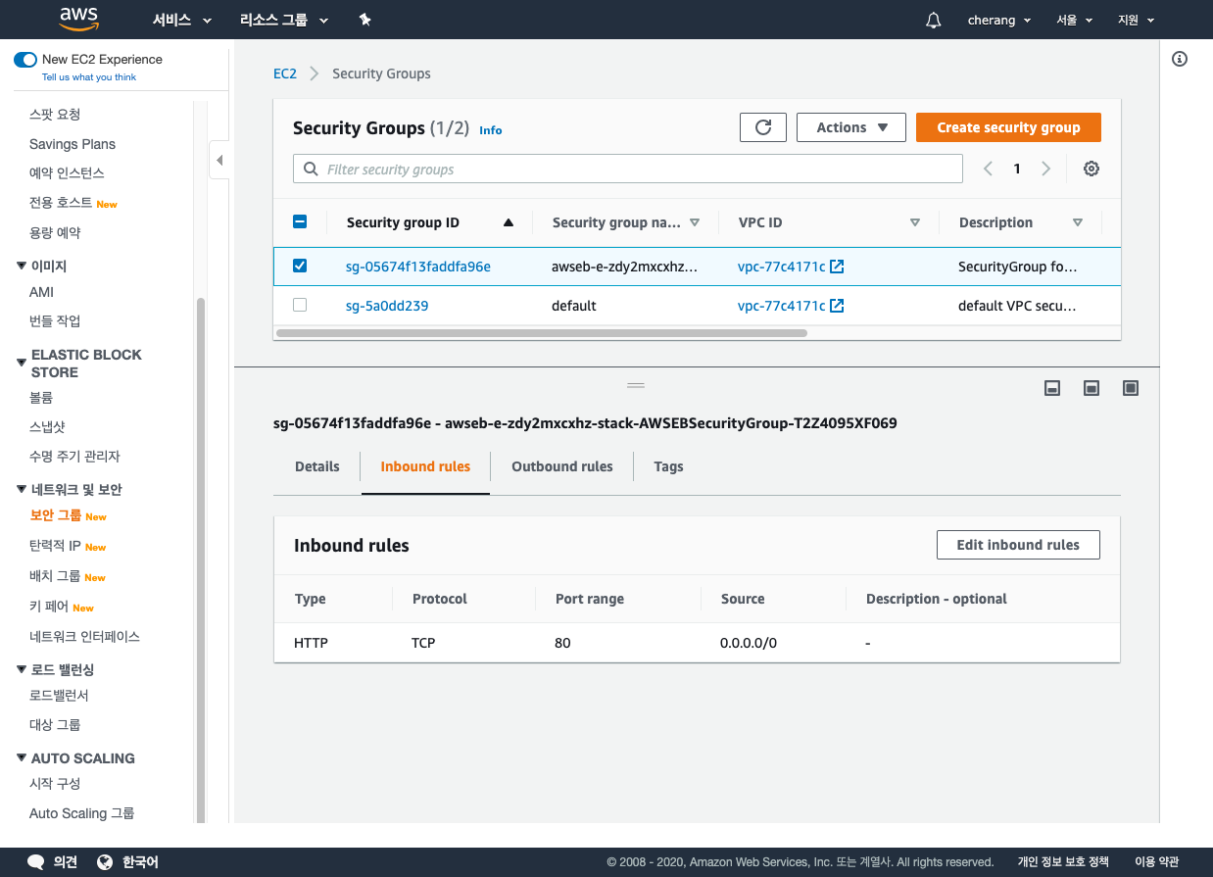Set split panel to half height

pos(1092,388)
